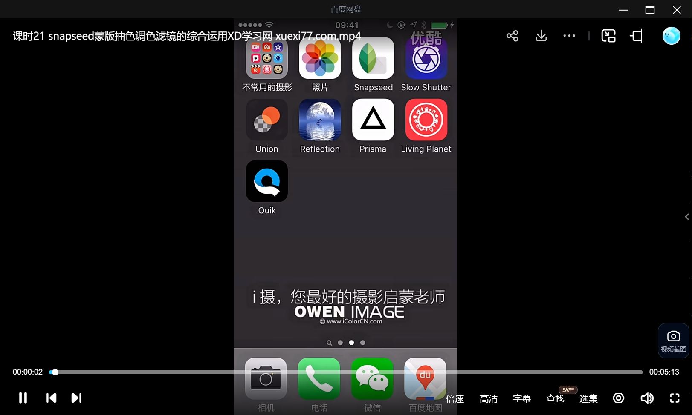
Task: Open the user avatar profile
Action: (x=671, y=36)
